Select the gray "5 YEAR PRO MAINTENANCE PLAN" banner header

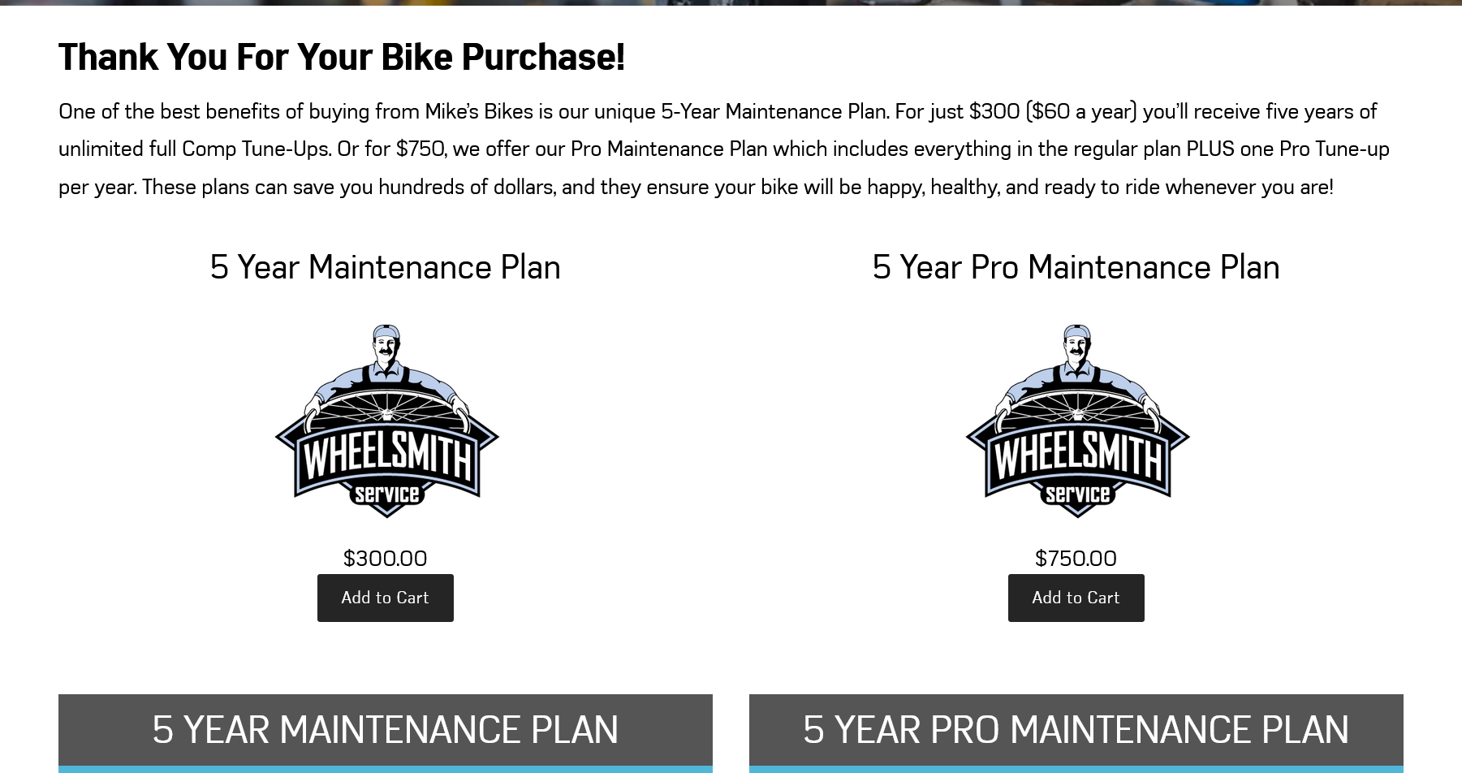tap(1076, 729)
